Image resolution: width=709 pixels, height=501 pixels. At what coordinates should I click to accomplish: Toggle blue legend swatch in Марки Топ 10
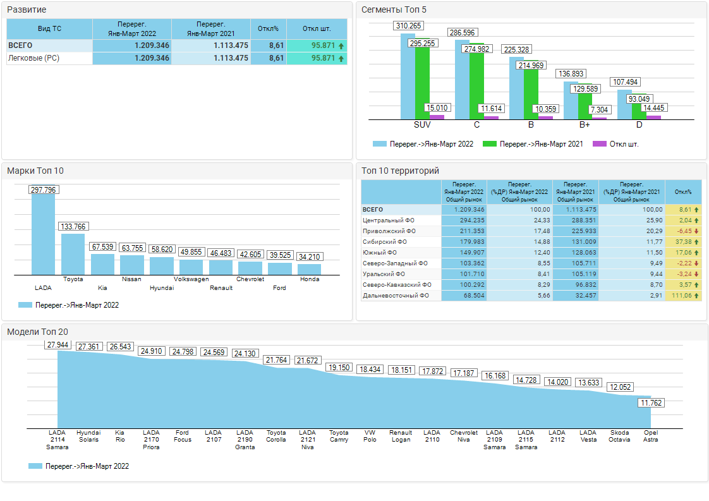click(x=25, y=305)
